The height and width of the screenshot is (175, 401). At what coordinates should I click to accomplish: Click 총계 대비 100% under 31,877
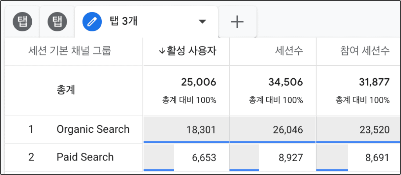tap(363, 100)
